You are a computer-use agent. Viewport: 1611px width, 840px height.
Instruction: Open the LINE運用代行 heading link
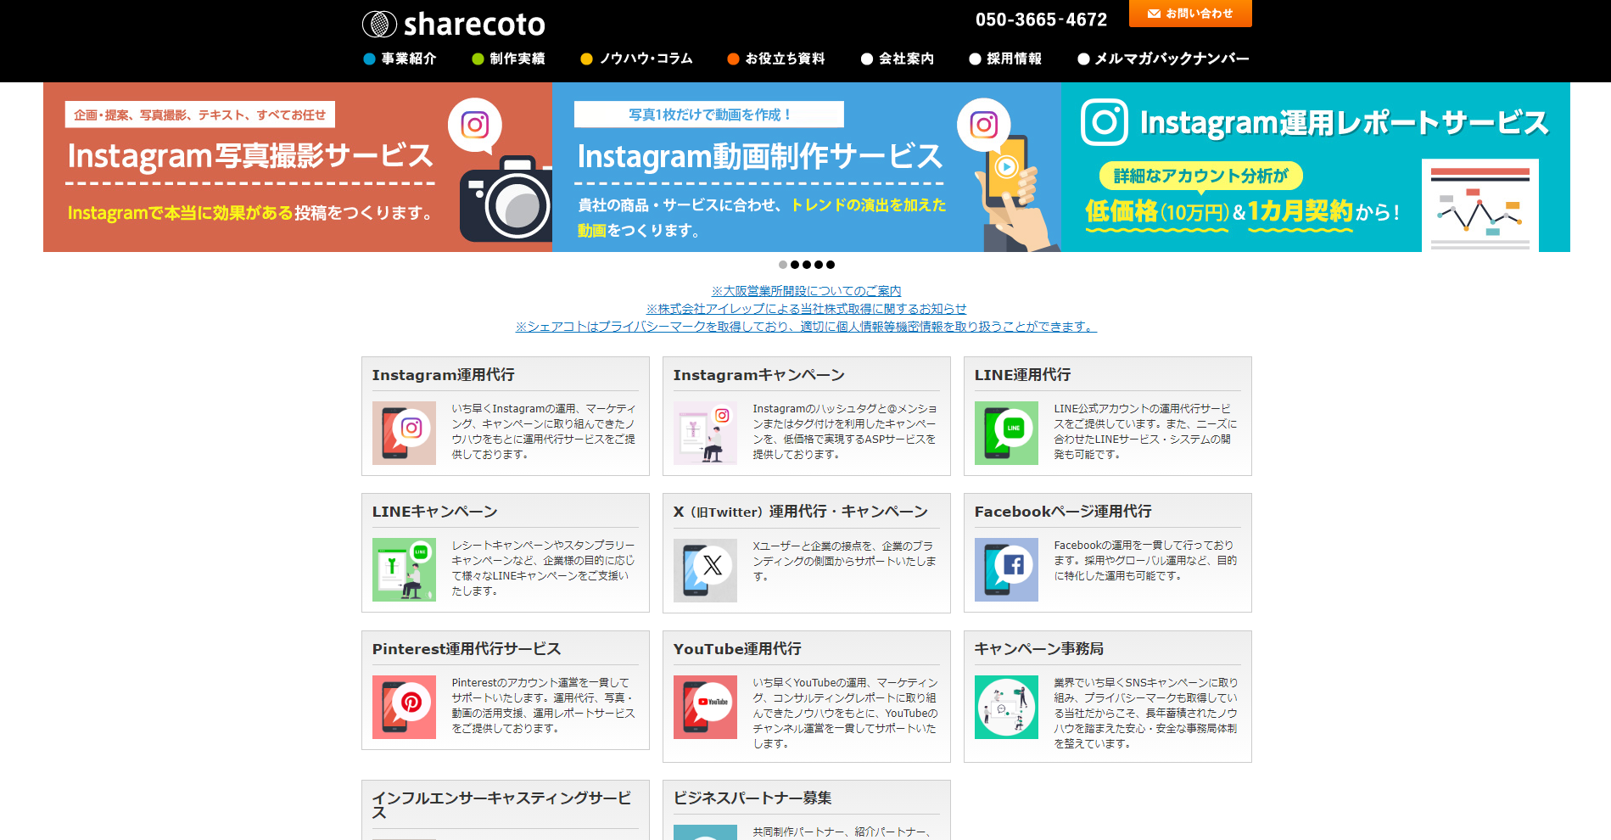[1022, 375]
